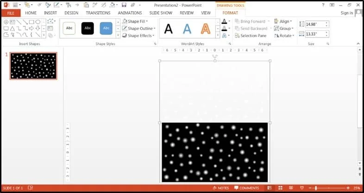Open the Group dropdown

click(x=284, y=29)
